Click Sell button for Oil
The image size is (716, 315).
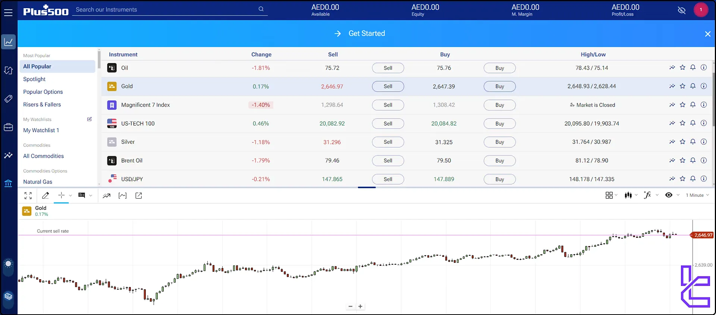388,68
